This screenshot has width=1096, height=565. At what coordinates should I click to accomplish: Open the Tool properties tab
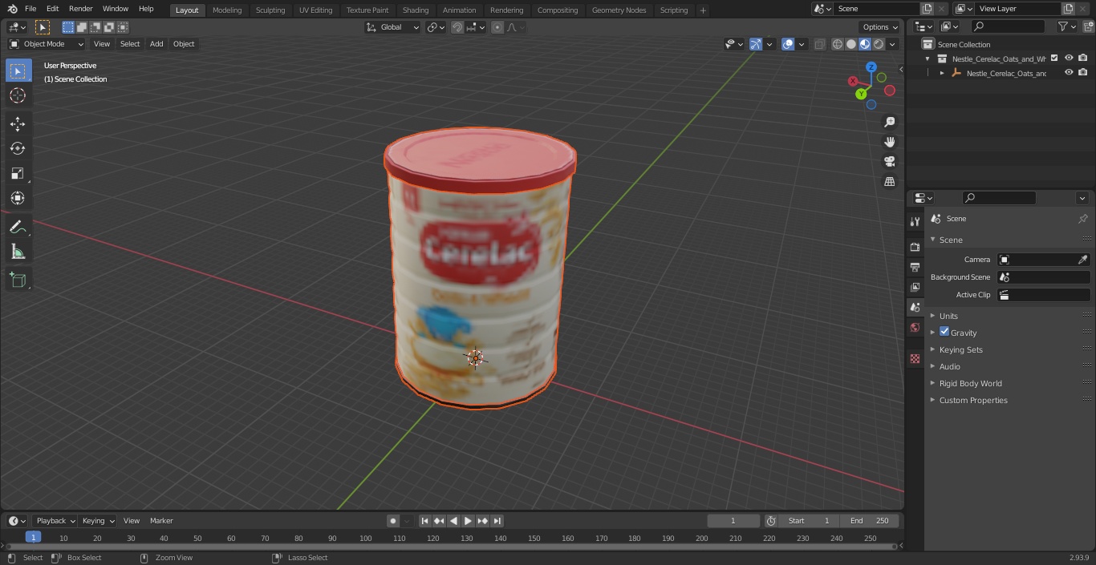click(x=915, y=221)
